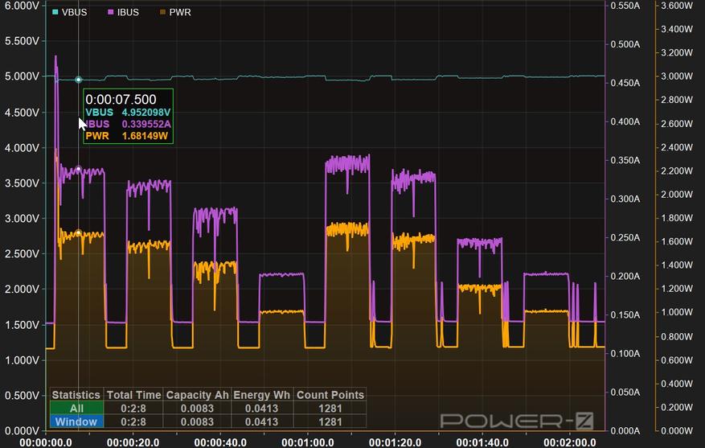
Task: Click the PWR data point marker on orange line
Action: pyautogui.click(x=78, y=233)
